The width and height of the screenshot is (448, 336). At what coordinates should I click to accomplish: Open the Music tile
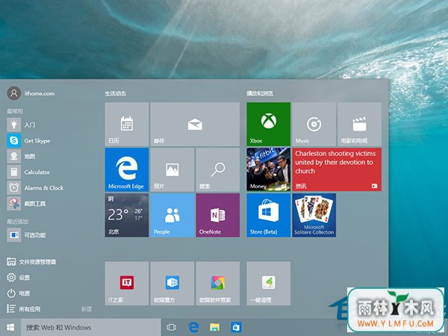pyautogui.click(x=314, y=124)
